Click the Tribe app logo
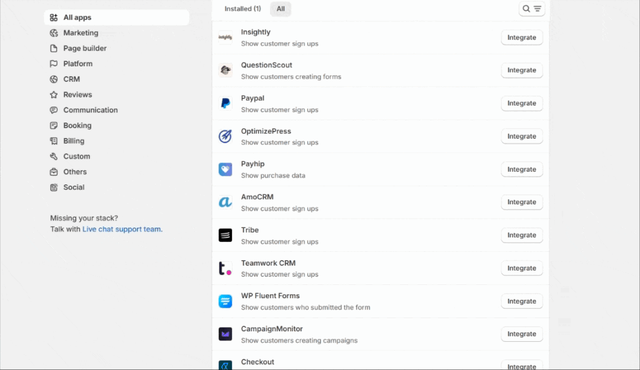This screenshot has height=370, width=640. [x=225, y=235]
